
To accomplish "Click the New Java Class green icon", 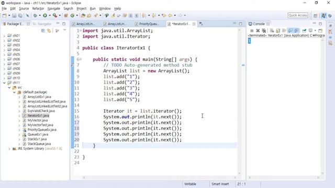I will click(72, 15).
